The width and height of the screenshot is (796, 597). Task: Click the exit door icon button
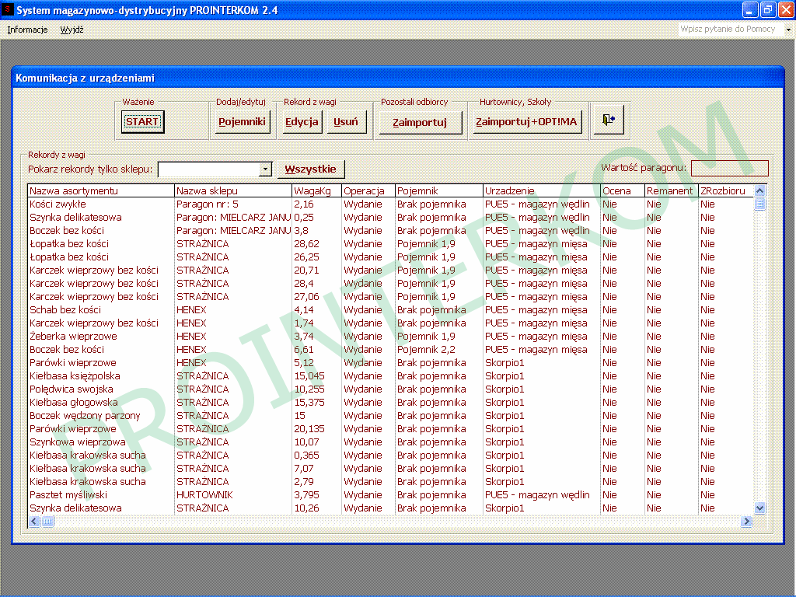[609, 120]
